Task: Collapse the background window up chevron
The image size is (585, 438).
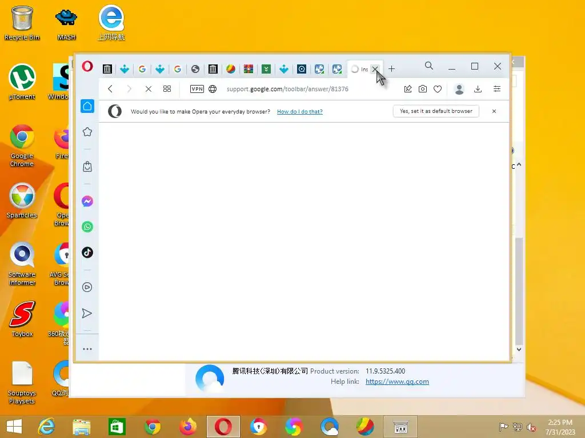Action: tap(519, 164)
